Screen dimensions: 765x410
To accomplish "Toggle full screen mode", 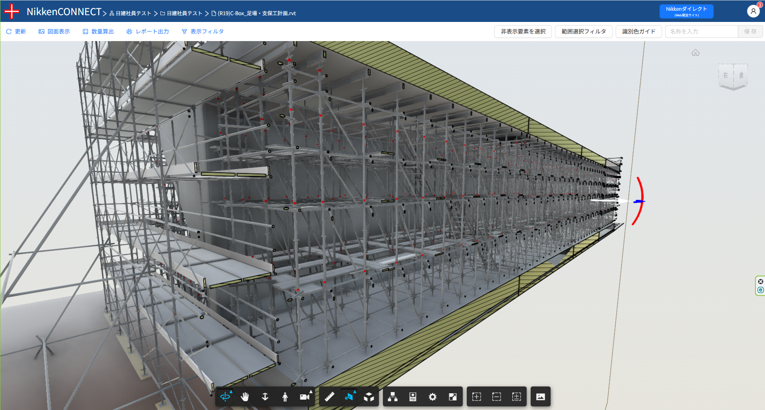I will pyautogui.click(x=452, y=396).
